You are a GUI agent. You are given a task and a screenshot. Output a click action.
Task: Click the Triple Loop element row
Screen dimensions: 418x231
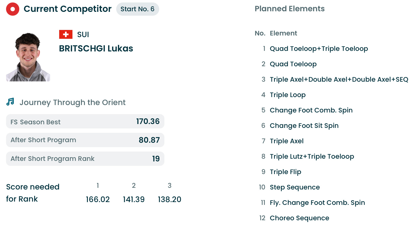(x=287, y=95)
